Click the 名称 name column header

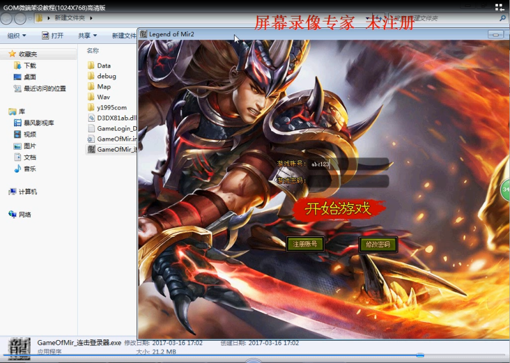(x=92, y=51)
